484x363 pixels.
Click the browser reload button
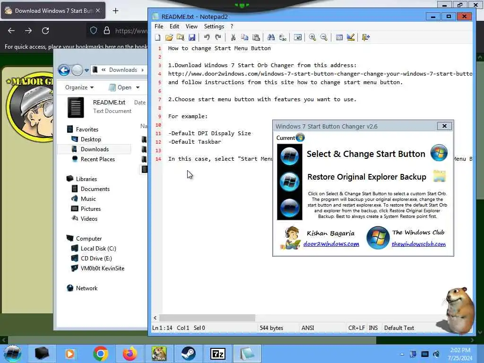pyautogui.click(x=45, y=31)
